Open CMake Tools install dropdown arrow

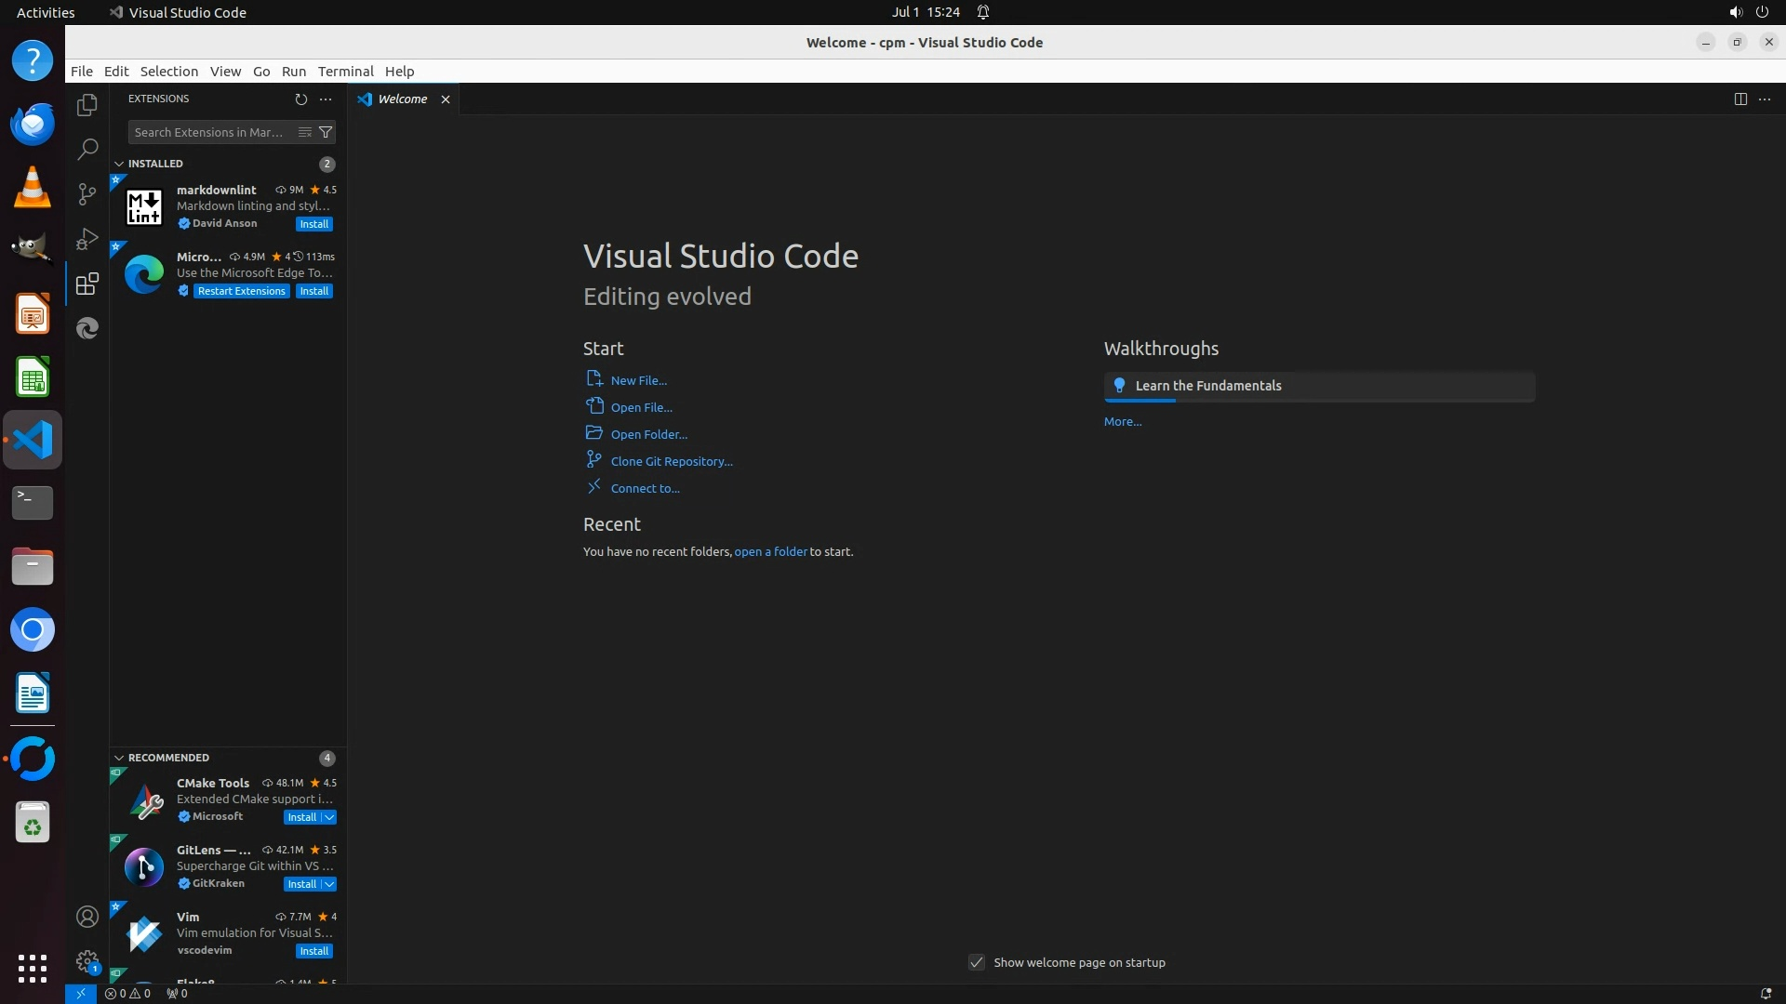329,817
